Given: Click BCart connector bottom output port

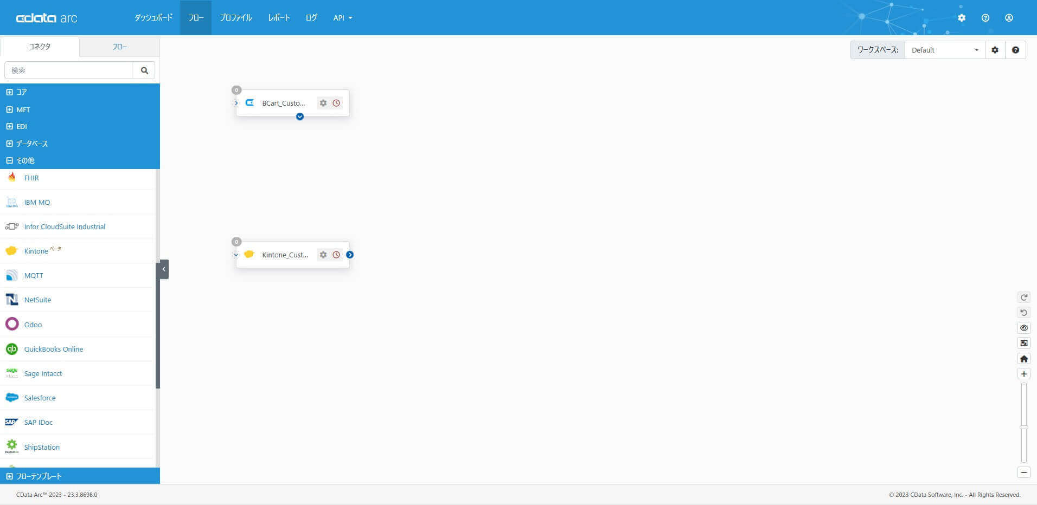Looking at the screenshot, I should 300,116.
